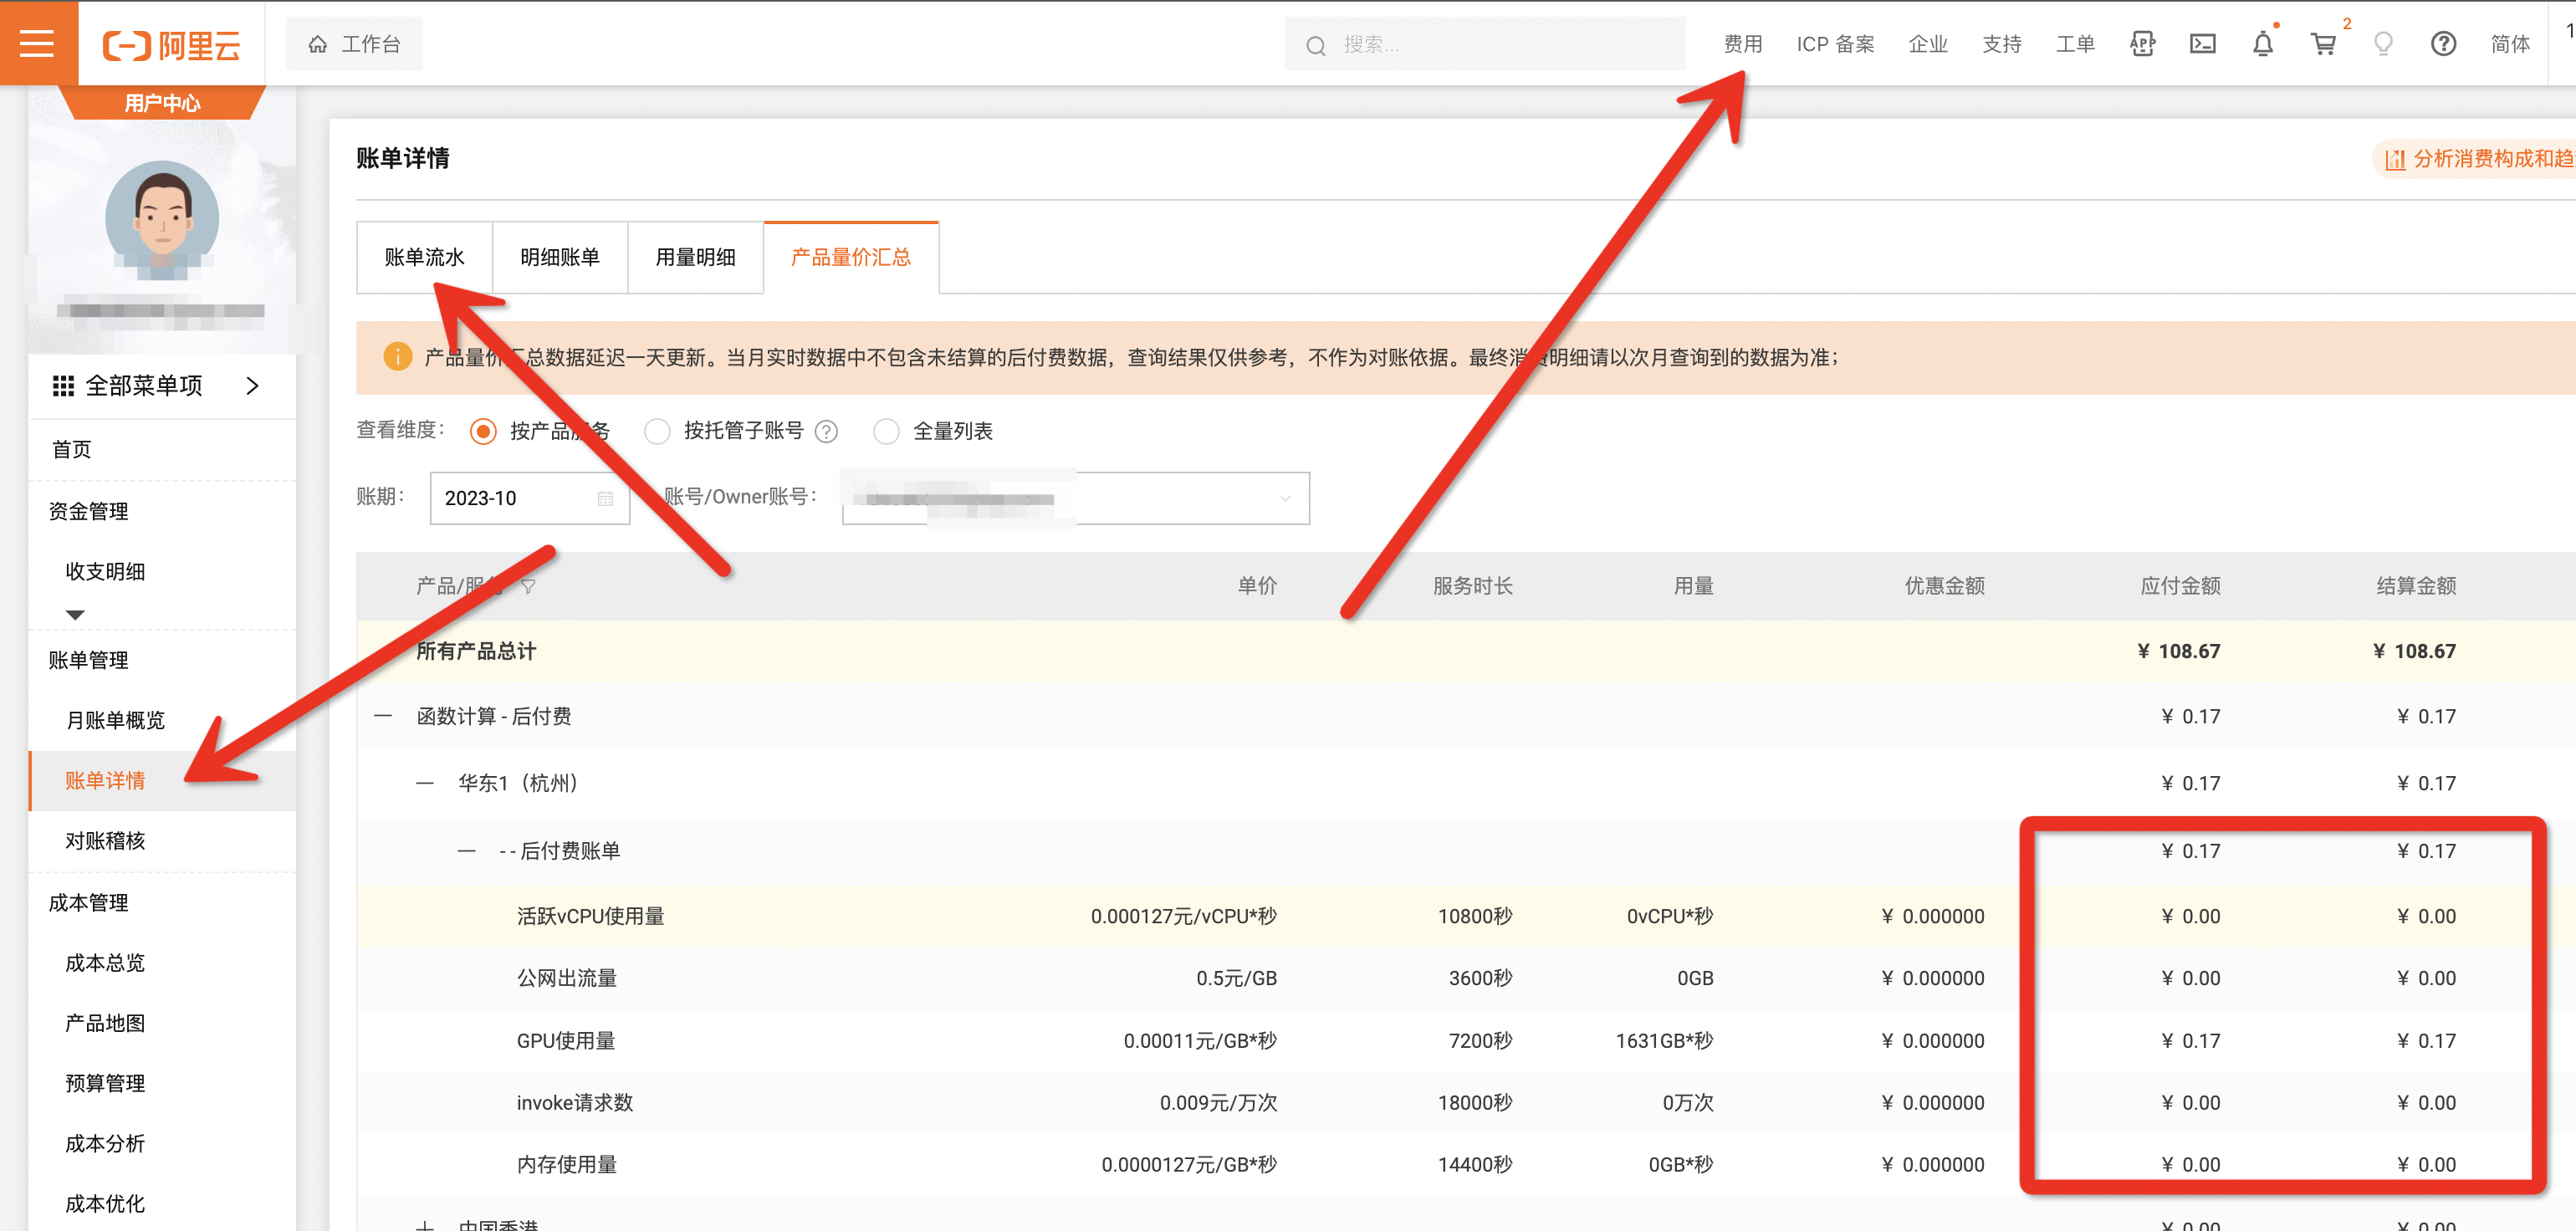Switch to 用量明细 tab
This screenshot has width=2576, height=1231.
(x=695, y=257)
